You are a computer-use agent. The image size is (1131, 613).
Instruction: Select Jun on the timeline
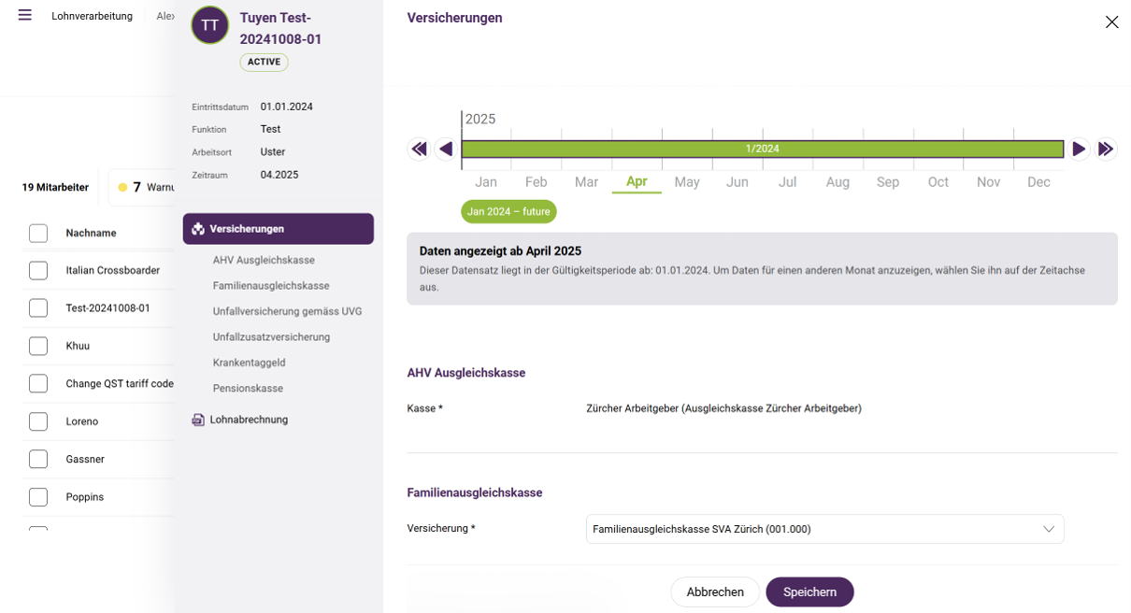click(x=737, y=182)
